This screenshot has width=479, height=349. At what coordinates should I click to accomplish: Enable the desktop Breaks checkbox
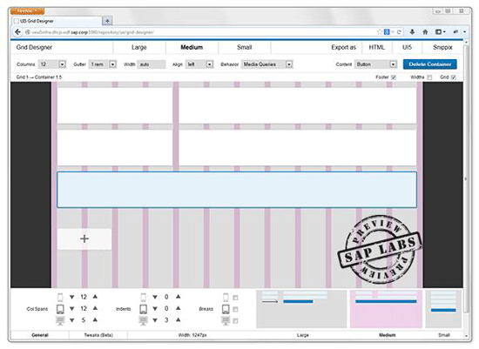coord(235,321)
